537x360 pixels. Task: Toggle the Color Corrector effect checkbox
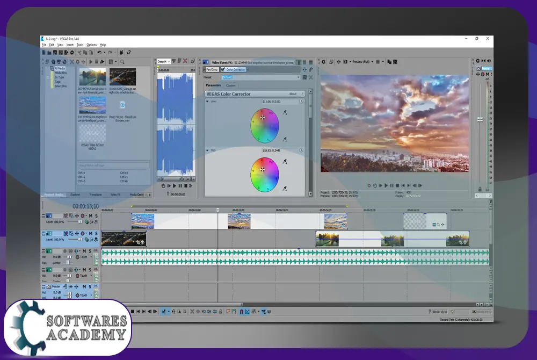coord(223,69)
